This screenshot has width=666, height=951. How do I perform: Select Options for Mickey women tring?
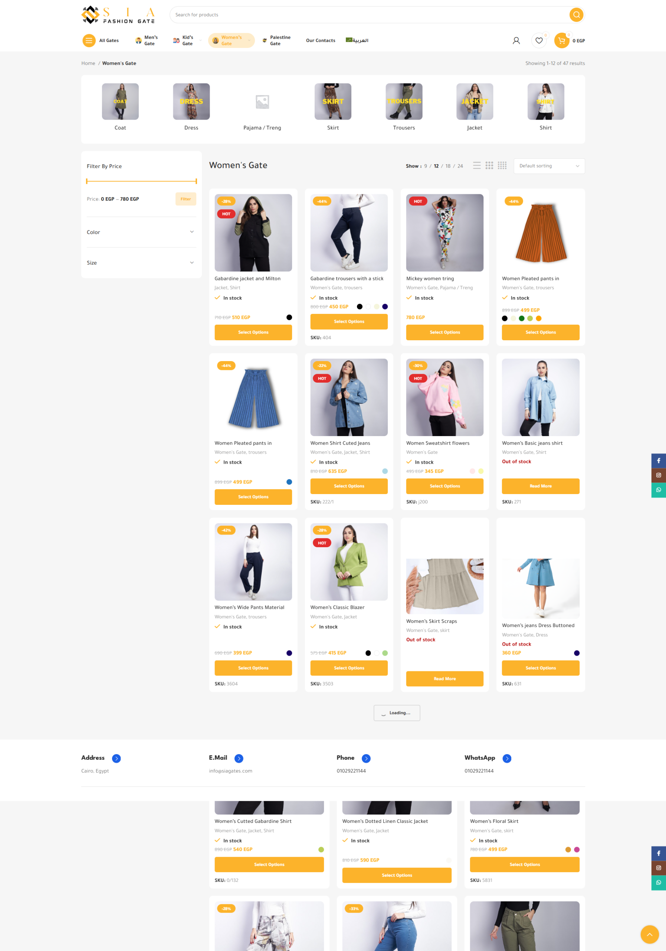445,332
